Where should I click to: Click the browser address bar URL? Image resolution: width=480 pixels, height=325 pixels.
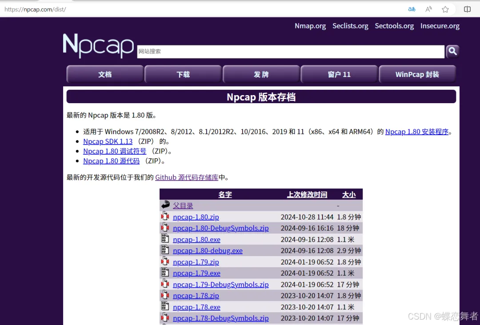[35, 9]
